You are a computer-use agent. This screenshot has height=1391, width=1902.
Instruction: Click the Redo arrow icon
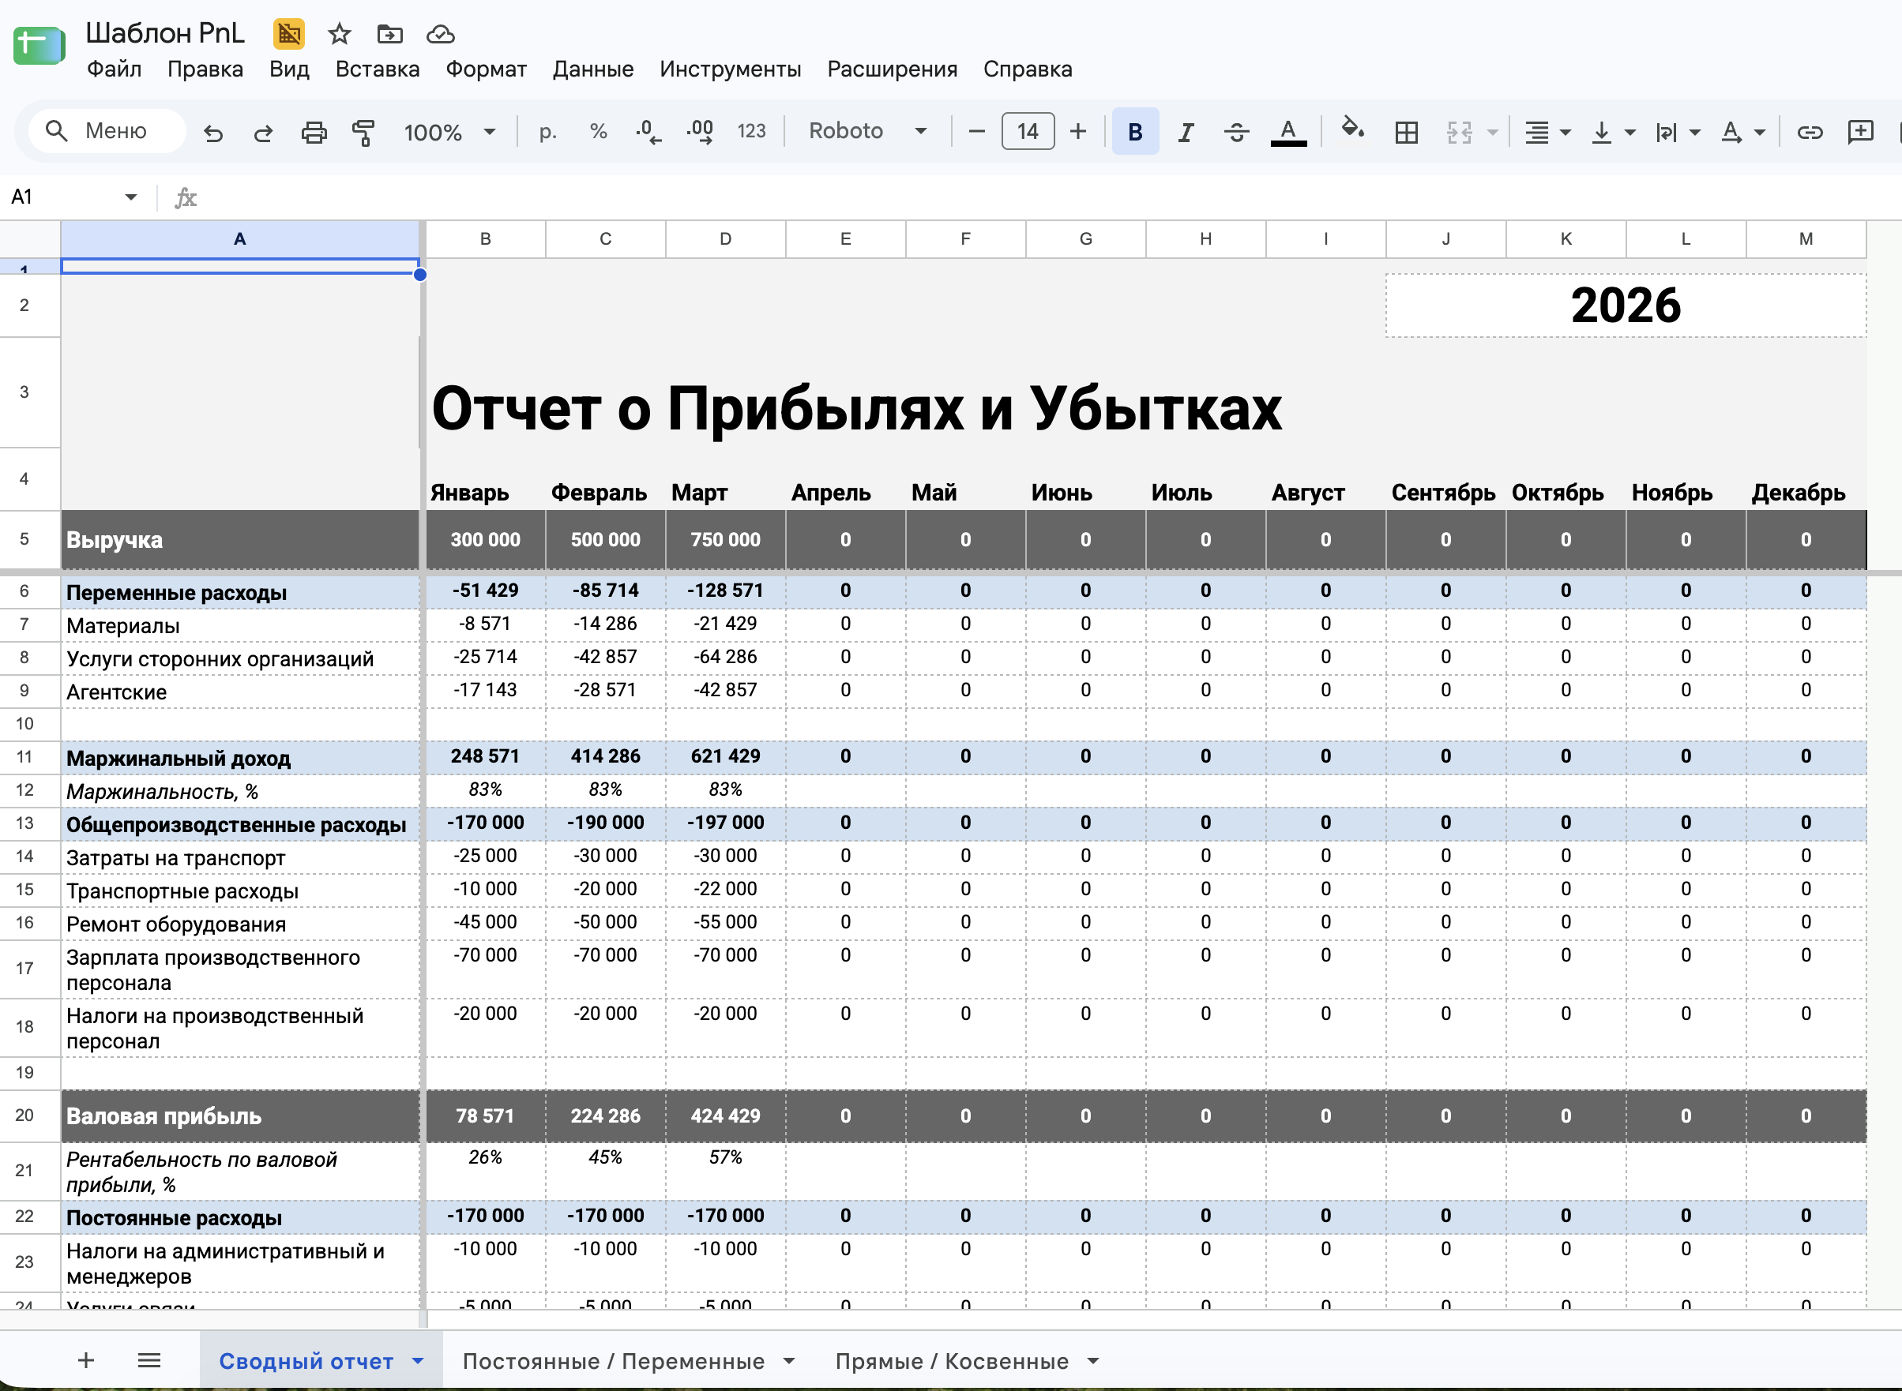pos(263,132)
